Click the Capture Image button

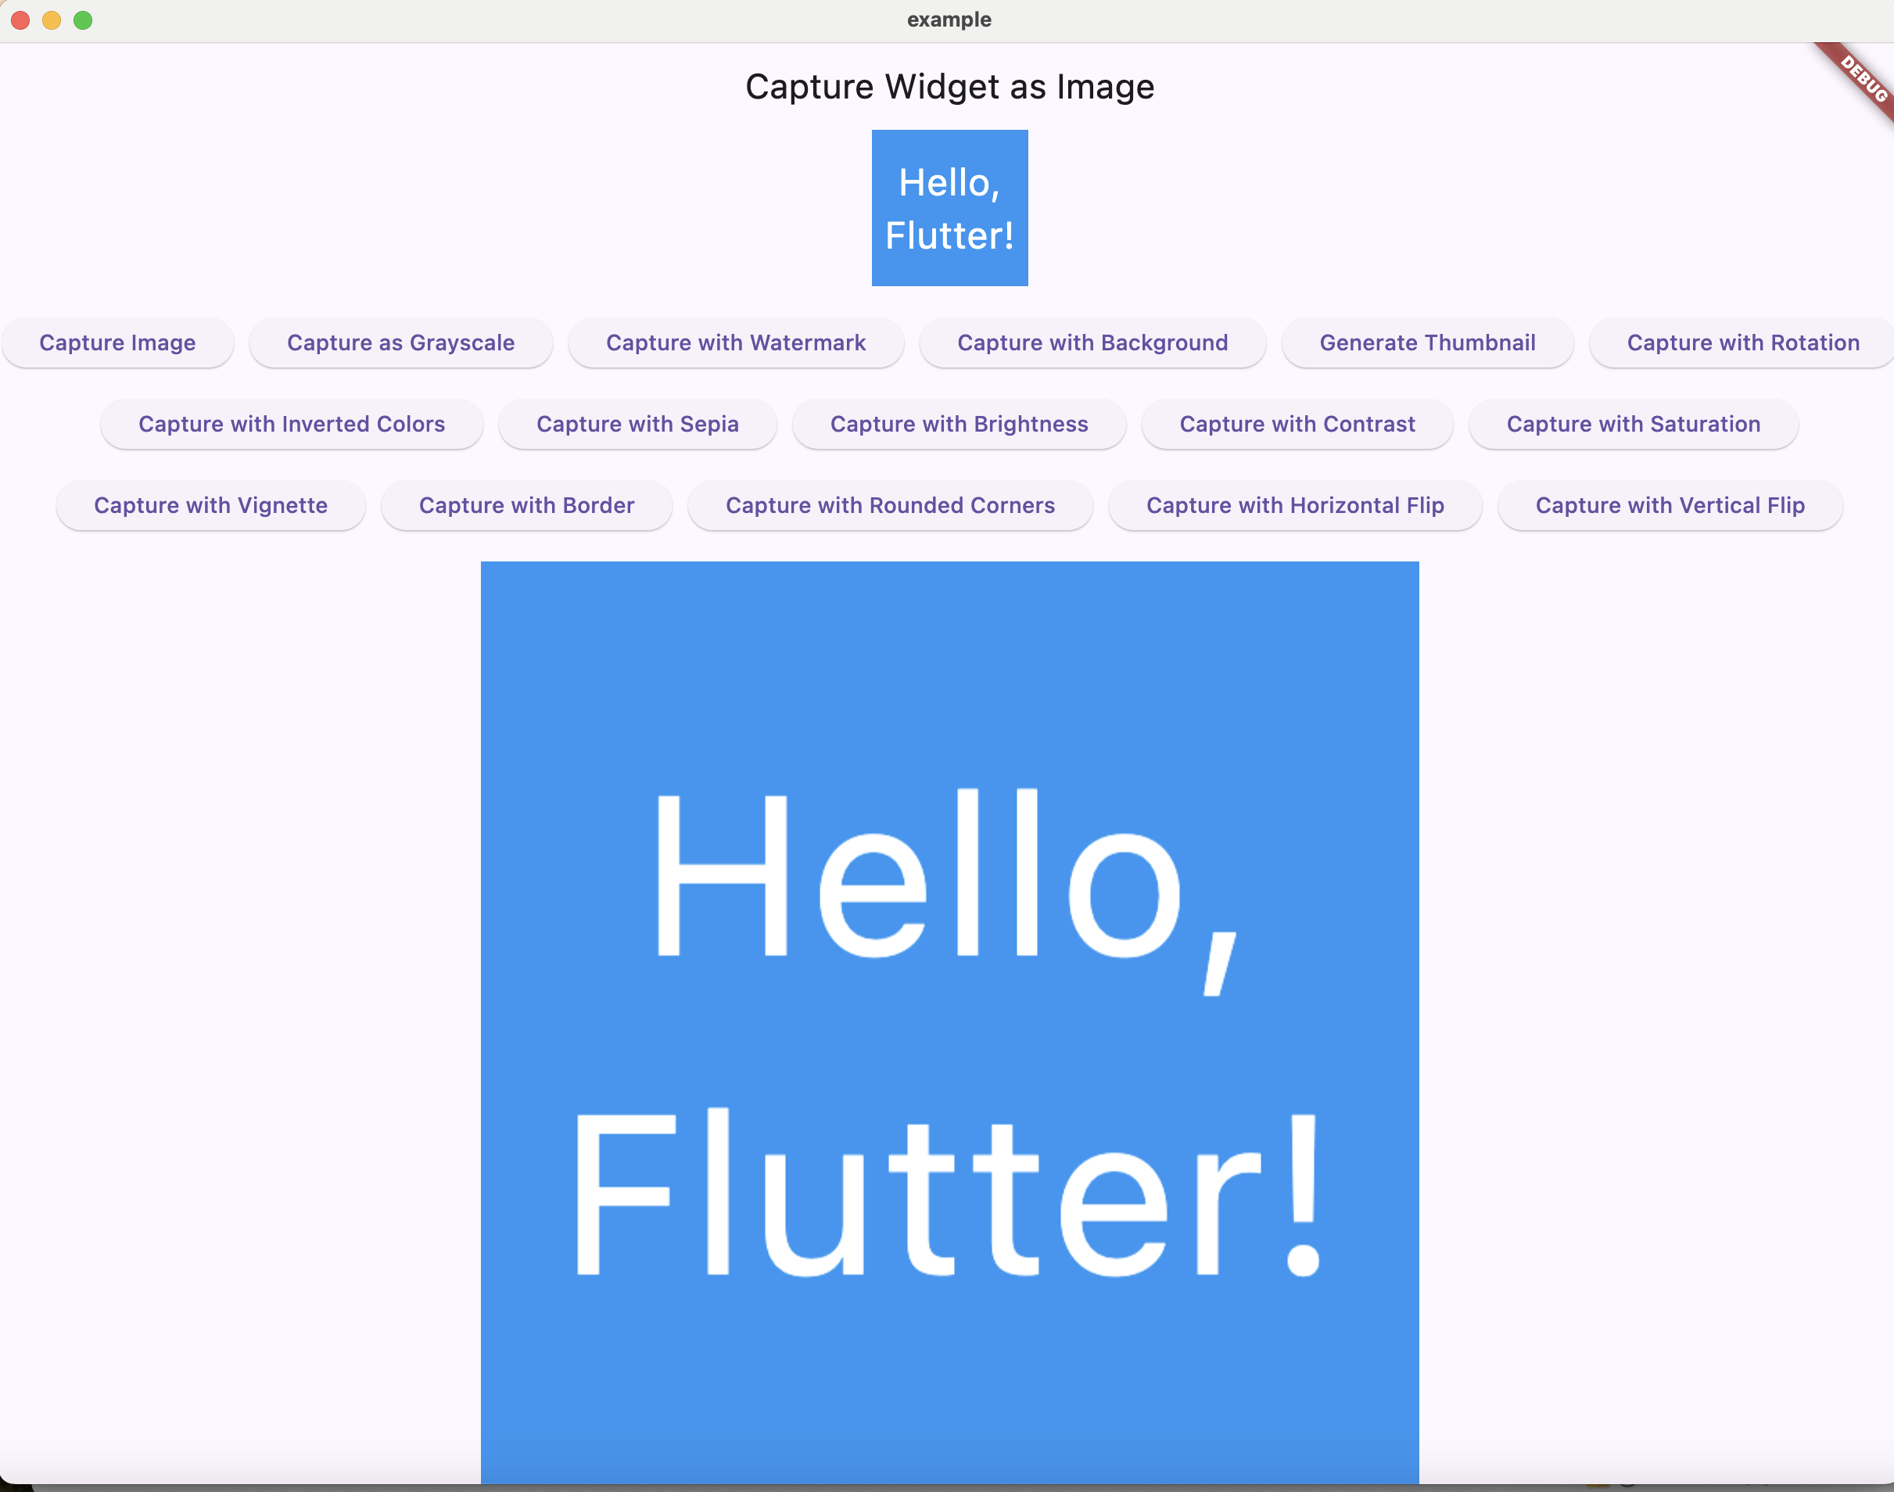coord(117,343)
